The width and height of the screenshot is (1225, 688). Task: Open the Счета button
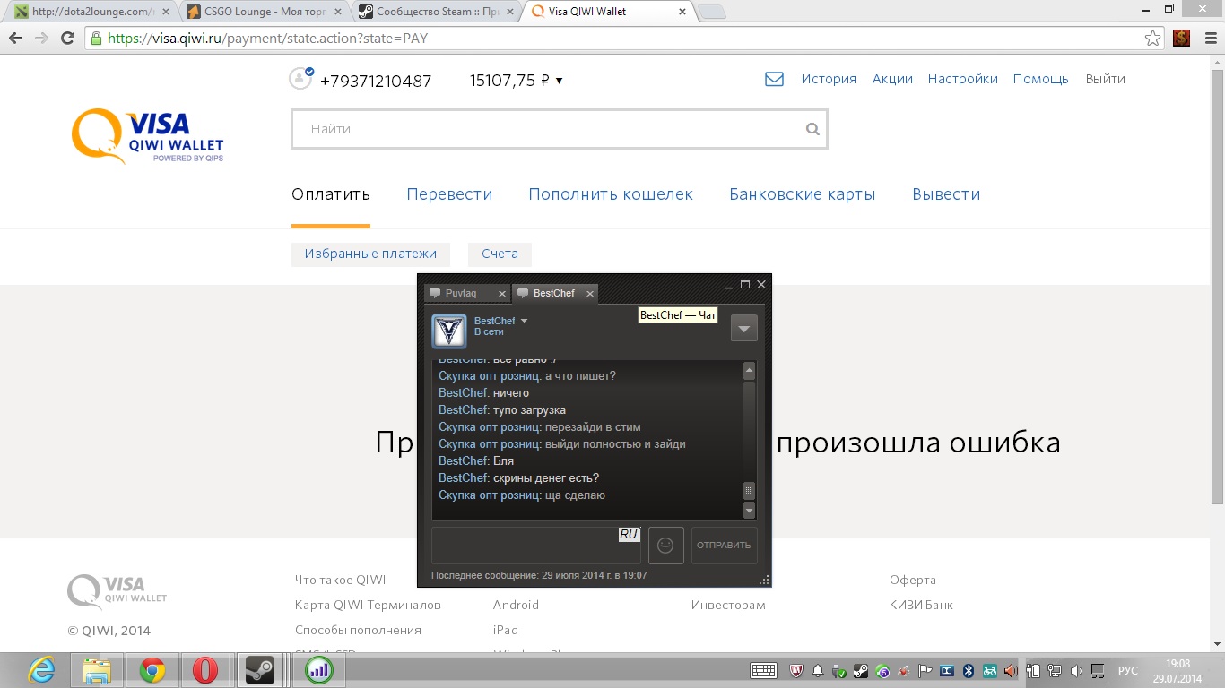pyautogui.click(x=500, y=254)
